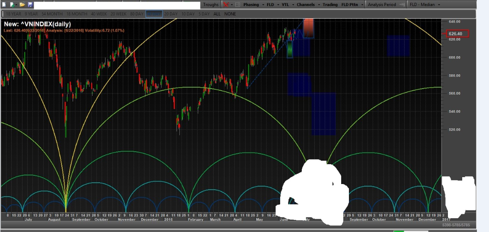
Task: Toggle the 9 YEAR cycle
Action: click(31, 14)
